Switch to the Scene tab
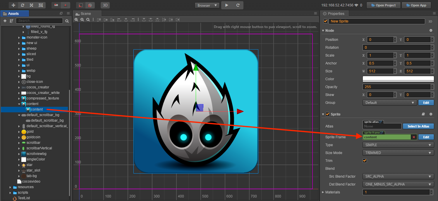438x201 pixels. pyautogui.click(x=87, y=14)
